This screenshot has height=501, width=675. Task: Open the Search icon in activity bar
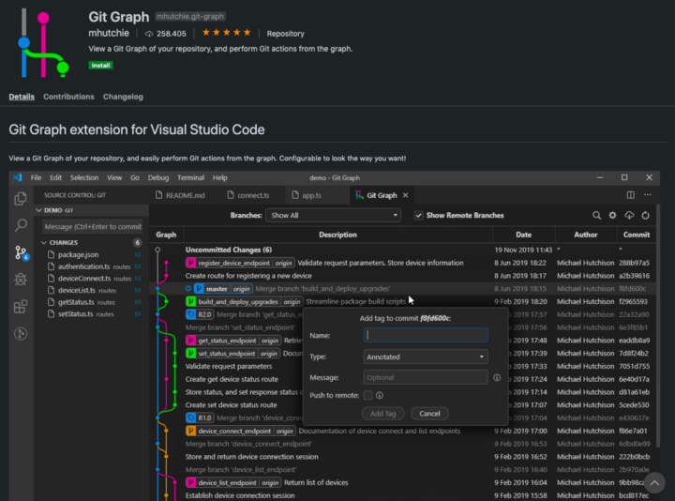21,225
